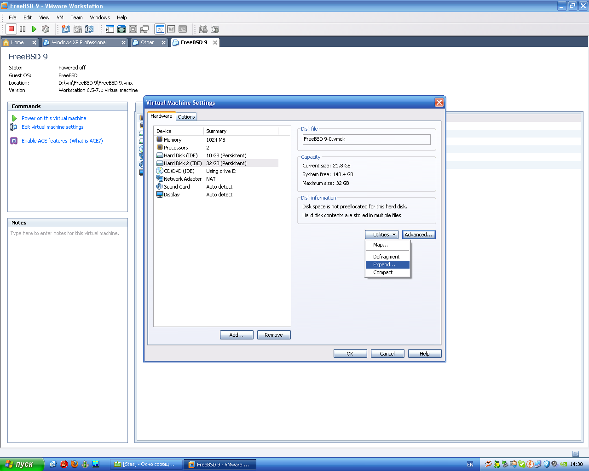This screenshot has height=471, width=589.
Task: Click the Add... hardware button
Action: point(237,335)
